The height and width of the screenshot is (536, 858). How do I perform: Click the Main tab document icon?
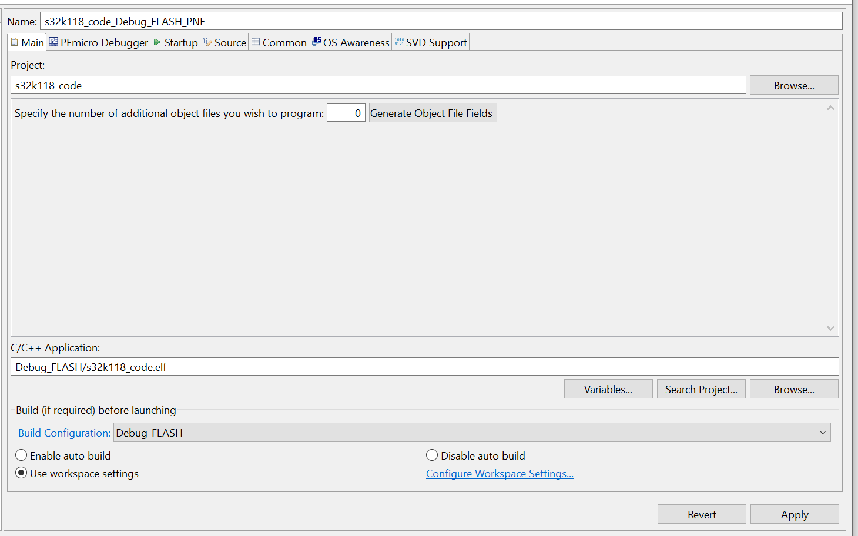(15, 42)
